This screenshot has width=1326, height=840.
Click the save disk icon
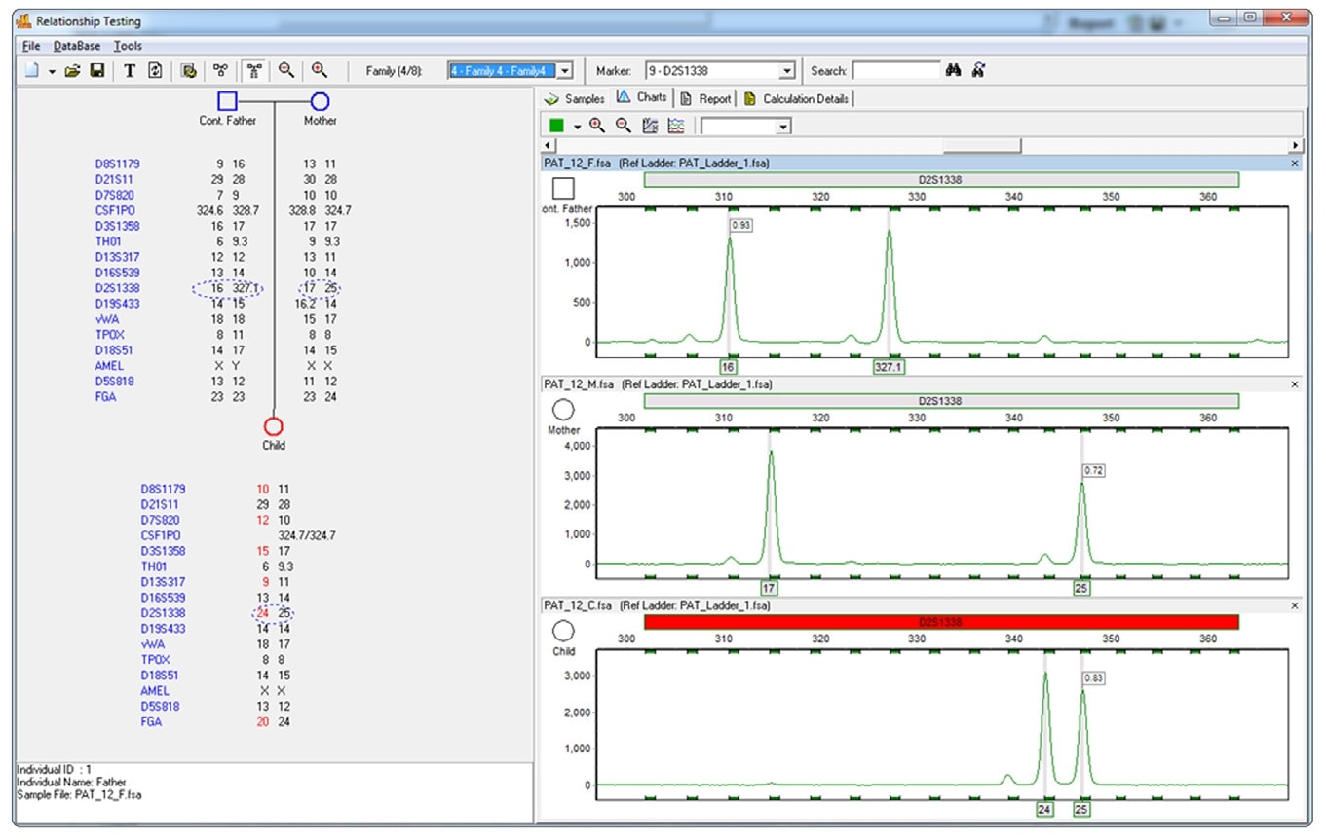pos(97,71)
